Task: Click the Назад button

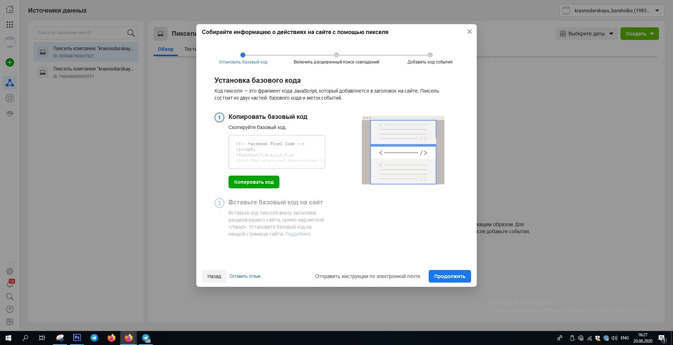Action: click(x=214, y=276)
